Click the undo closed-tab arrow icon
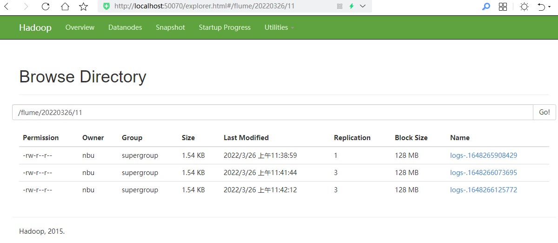The height and width of the screenshot is (243, 558). click(541, 7)
